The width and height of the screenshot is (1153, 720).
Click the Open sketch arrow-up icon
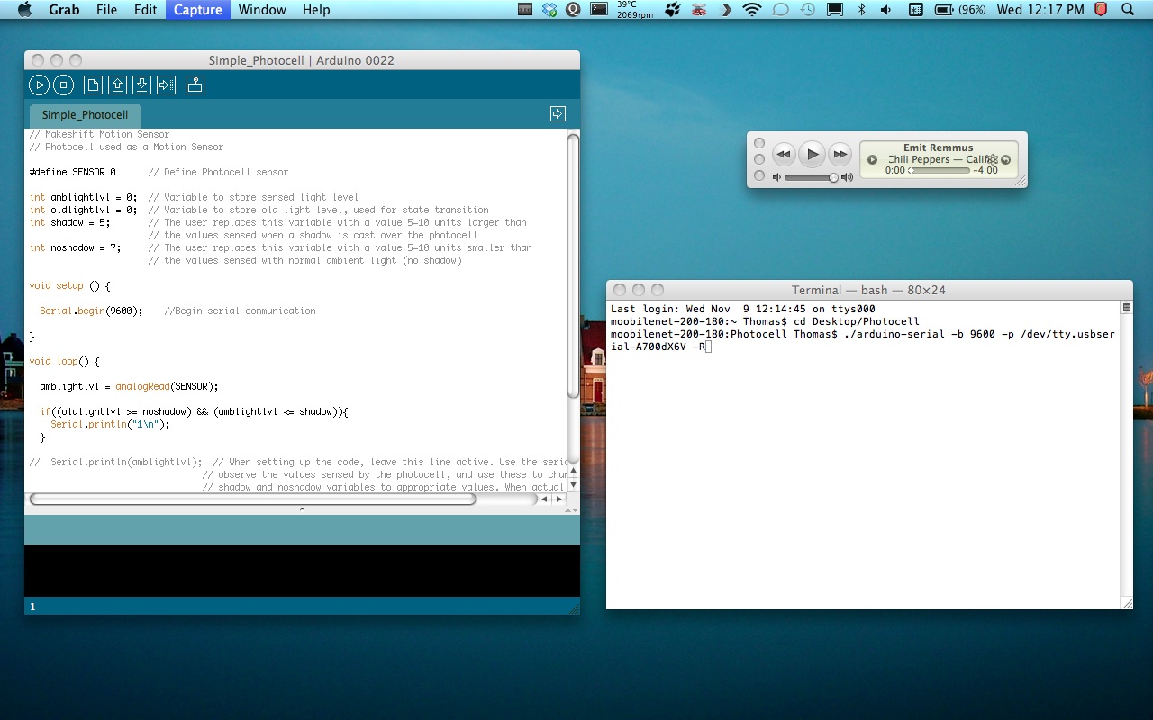click(117, 85)
